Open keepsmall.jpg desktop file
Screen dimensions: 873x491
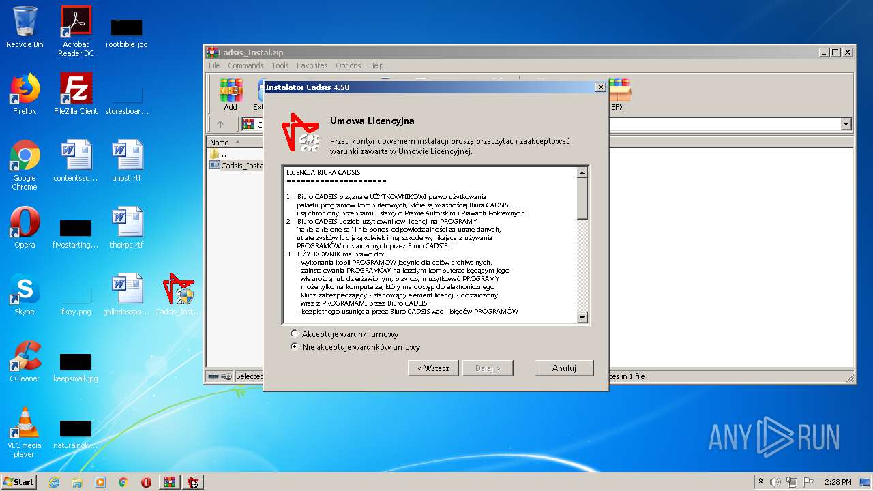point(76,368)
